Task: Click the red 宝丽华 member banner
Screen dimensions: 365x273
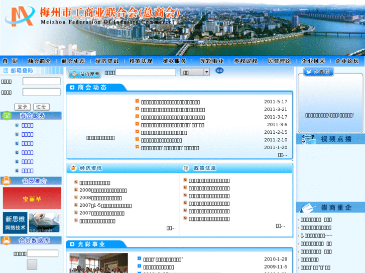Action: coord(32,198)
